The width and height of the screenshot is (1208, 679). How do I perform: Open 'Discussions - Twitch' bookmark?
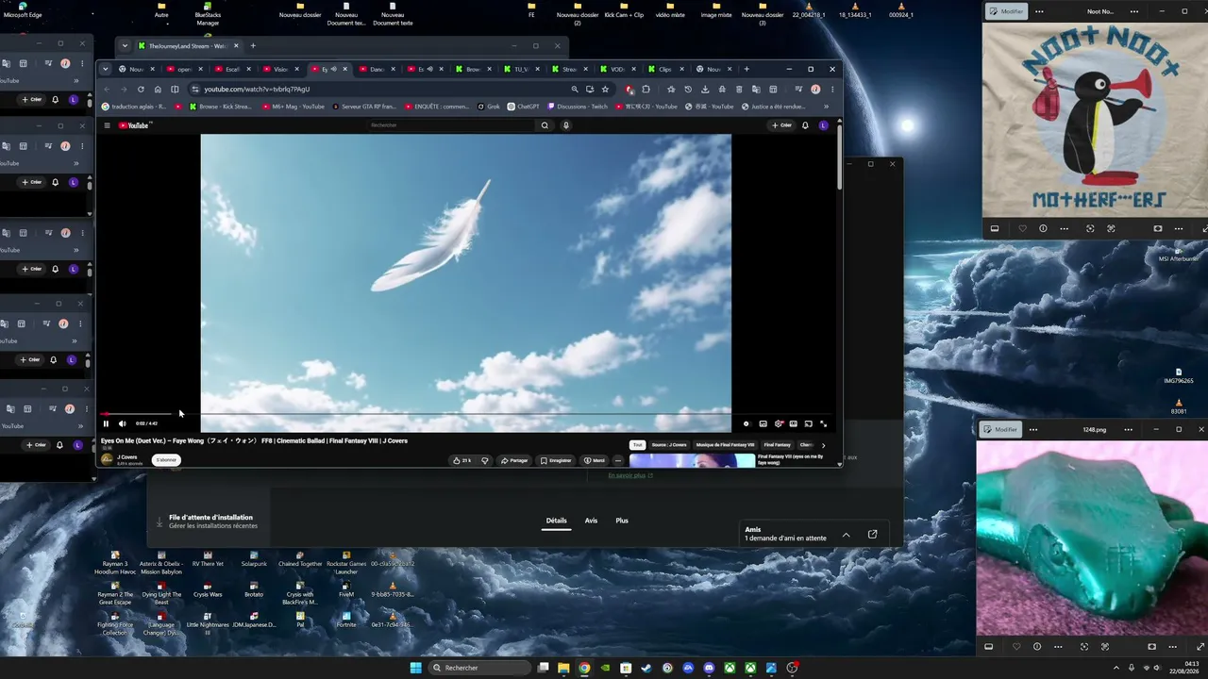pos(578,107)
